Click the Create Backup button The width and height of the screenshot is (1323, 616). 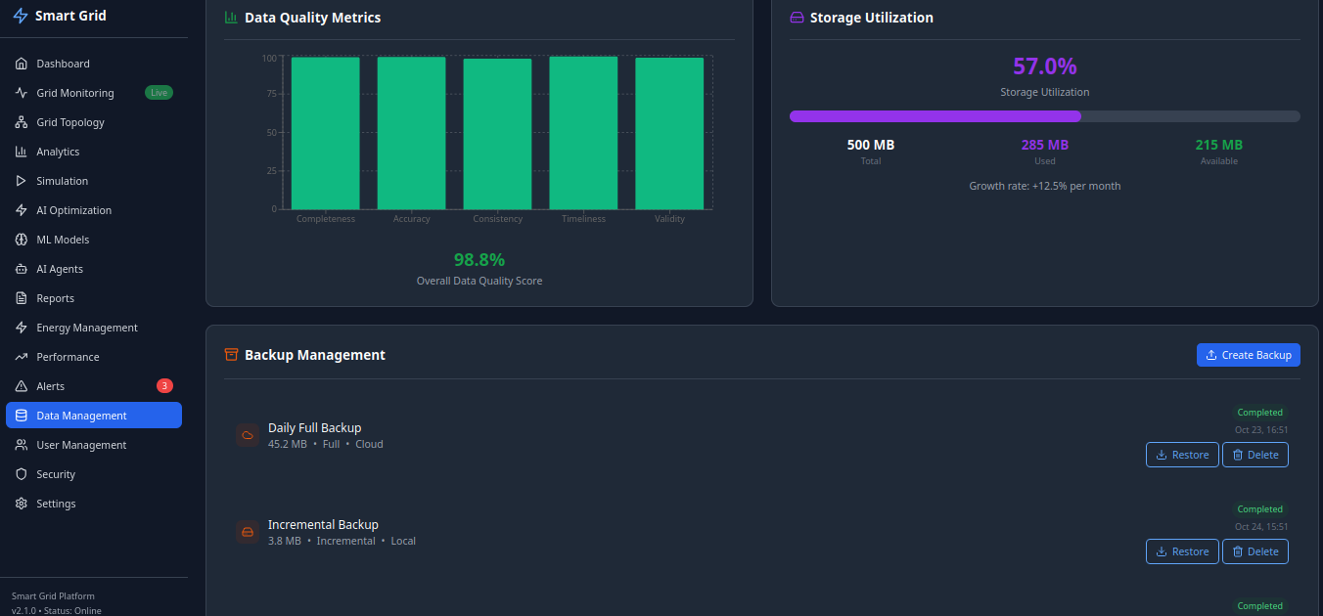1249,355
